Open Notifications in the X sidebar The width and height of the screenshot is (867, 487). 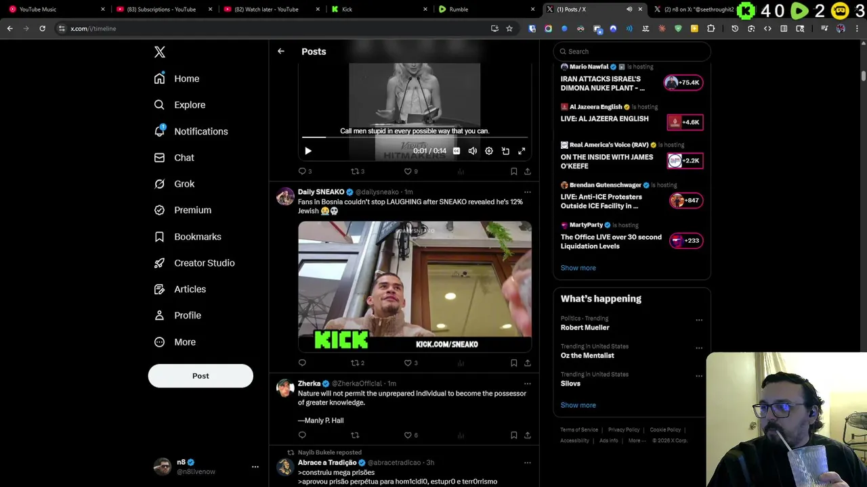click(191, 131)
